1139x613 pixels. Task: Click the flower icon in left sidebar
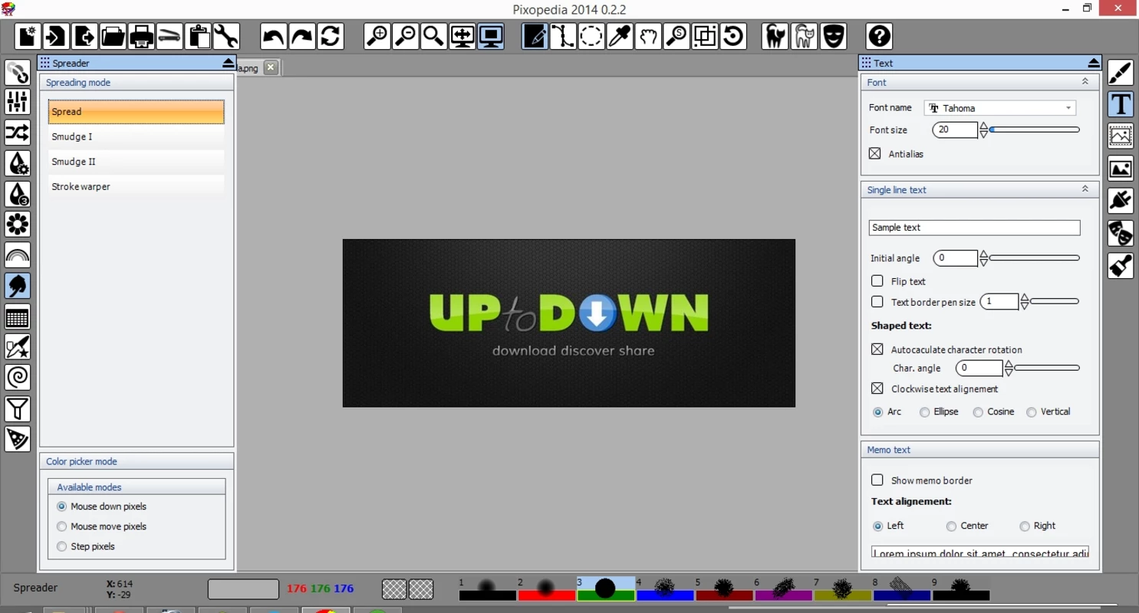pyautogui.click(x=18, y=225)
